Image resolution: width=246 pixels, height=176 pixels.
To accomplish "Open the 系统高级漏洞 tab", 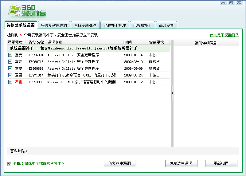I will tap(85, 25).
